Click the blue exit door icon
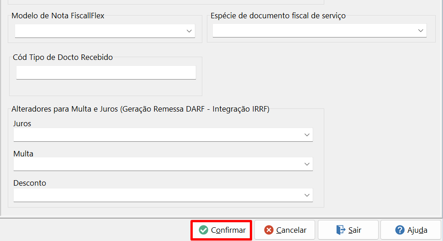The width and height of the screenshot is (443, 241). pos(340,230)
